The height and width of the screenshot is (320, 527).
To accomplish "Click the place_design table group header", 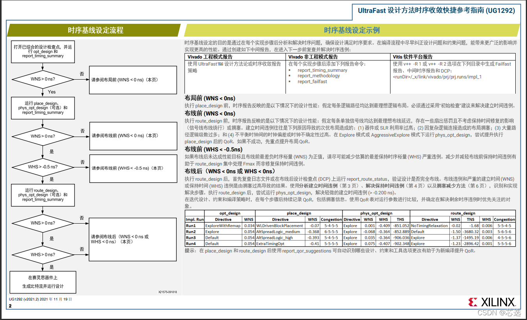I will (x=299, y=213).
